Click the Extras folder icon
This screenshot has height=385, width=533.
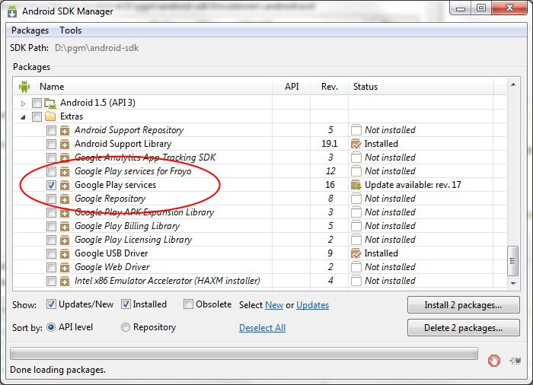(x=50, y=116)
